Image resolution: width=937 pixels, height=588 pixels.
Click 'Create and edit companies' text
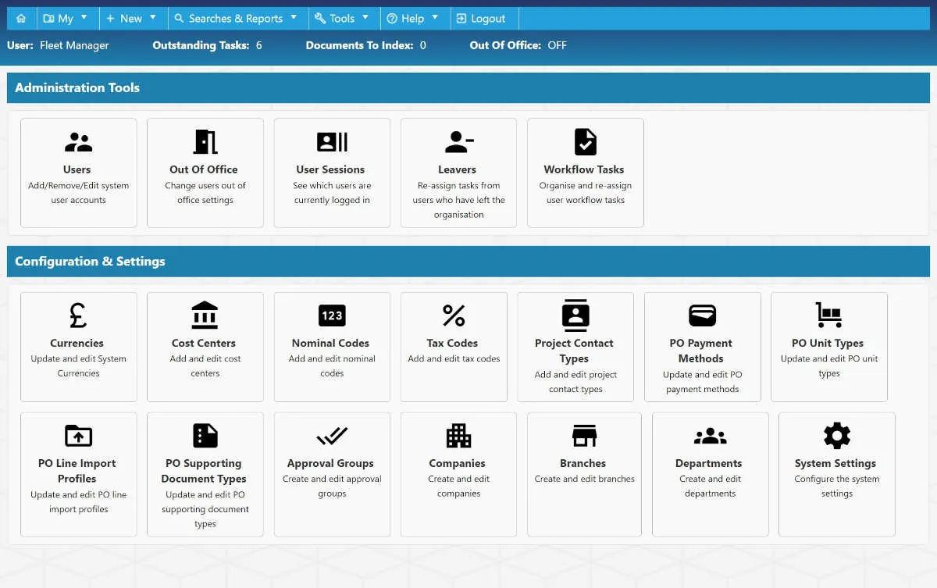click(459, 486)
